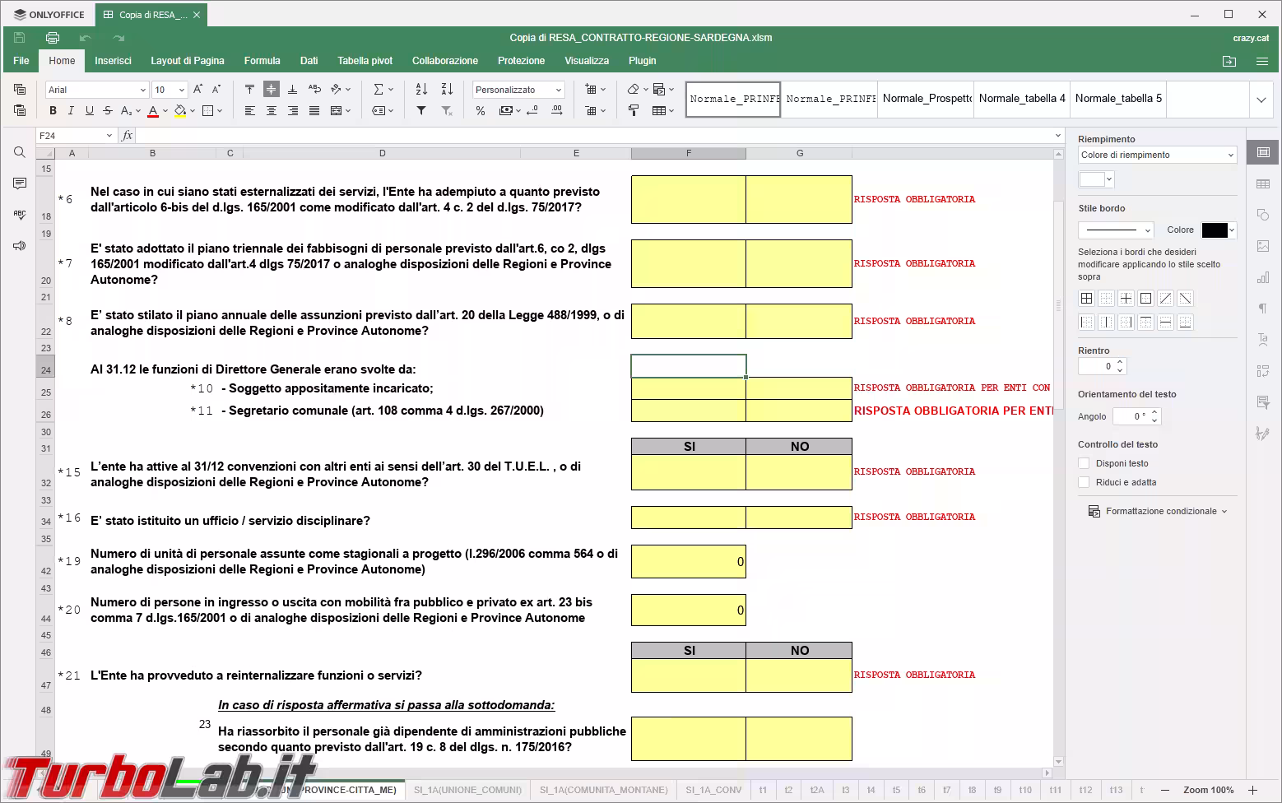Open the Visualizza tab
This screenshot has width=1282, height=803.
(587, 61)
